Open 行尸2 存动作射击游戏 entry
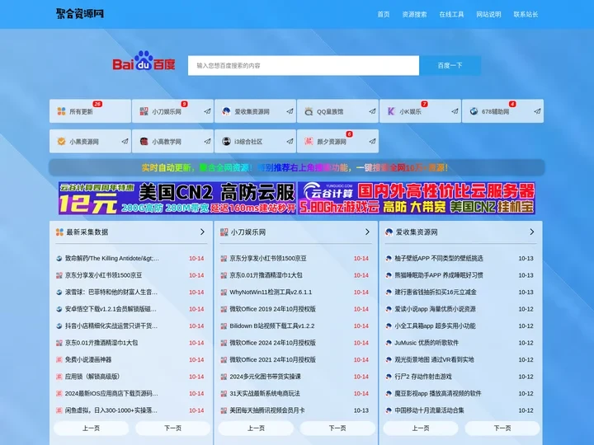 (x=423, y=377)
